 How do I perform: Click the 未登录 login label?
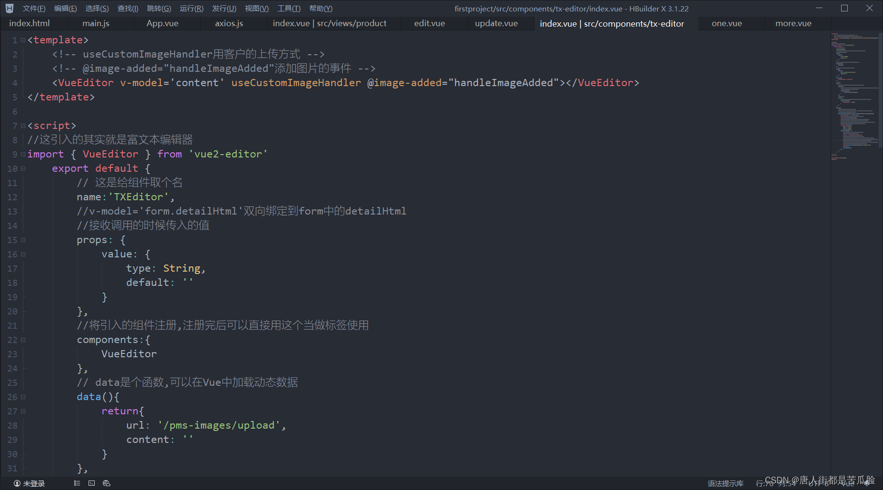34,483
